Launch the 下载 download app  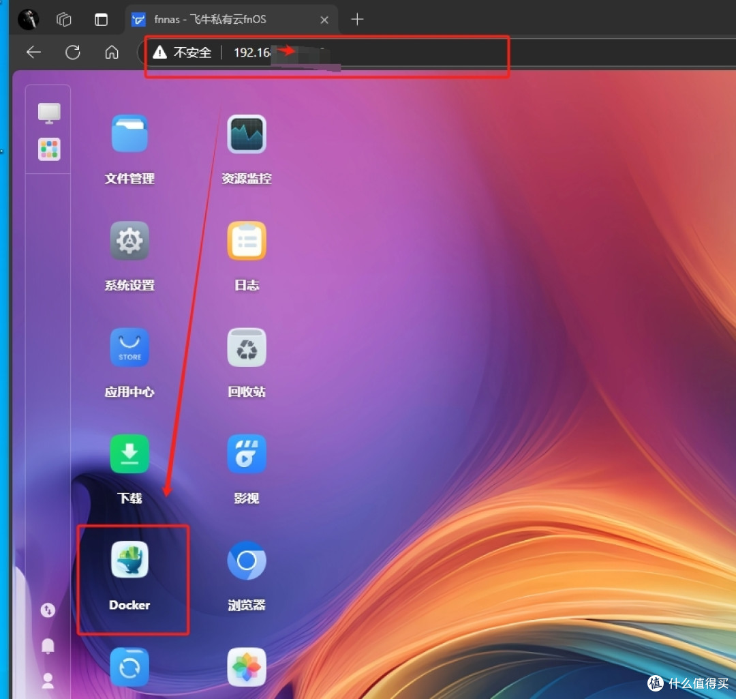pos(129,454)
